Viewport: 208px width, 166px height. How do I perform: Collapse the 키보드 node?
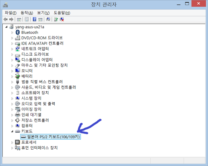[x=12, y=131]
